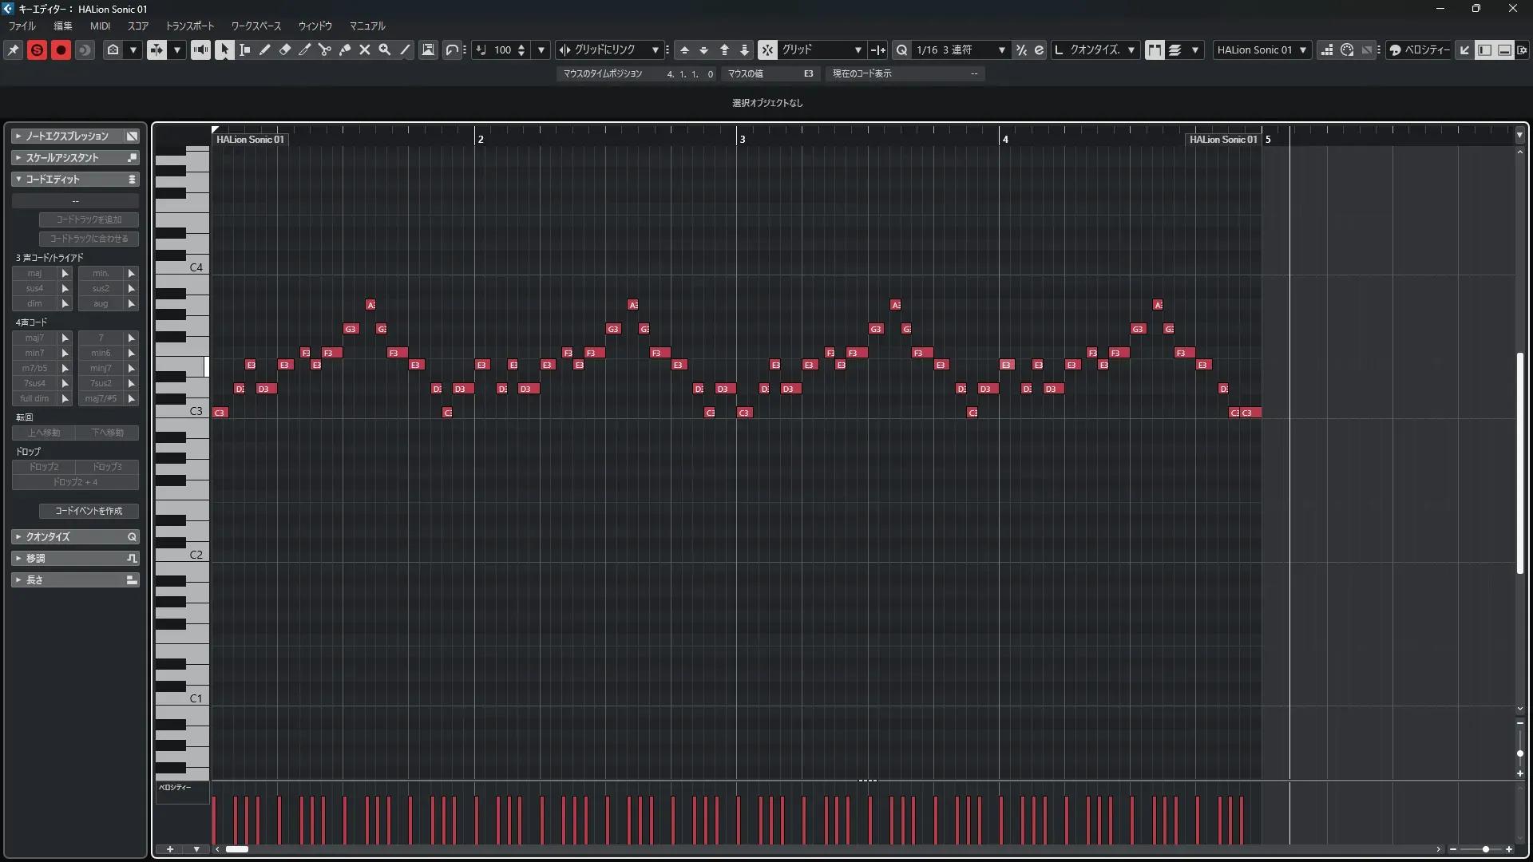The height and width of the screenshot is (862, 1533).
Task: Select the Draw pencil tool
Action: 265,49
